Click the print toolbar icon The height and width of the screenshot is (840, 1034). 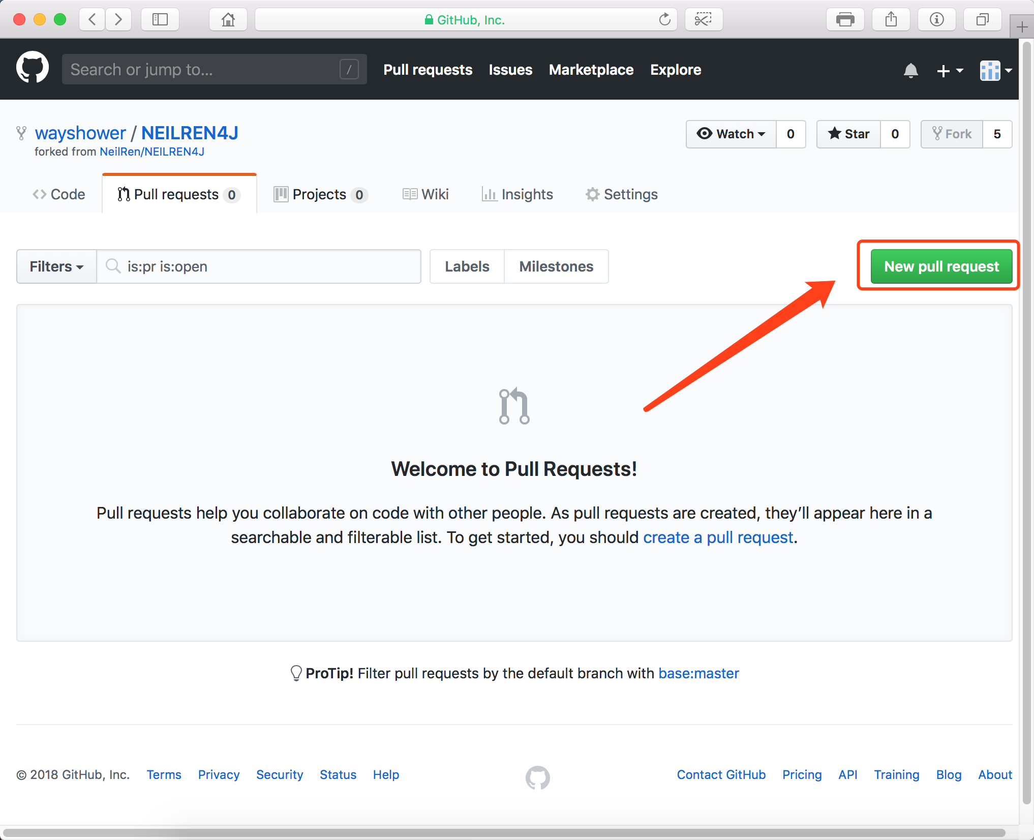pos(845,19)
